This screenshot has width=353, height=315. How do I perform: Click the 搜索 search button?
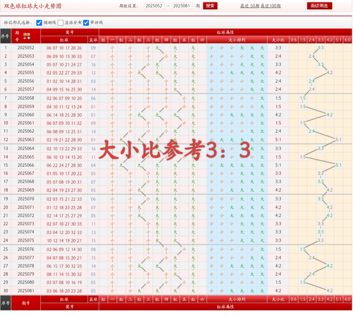click(x=210, y=6)
